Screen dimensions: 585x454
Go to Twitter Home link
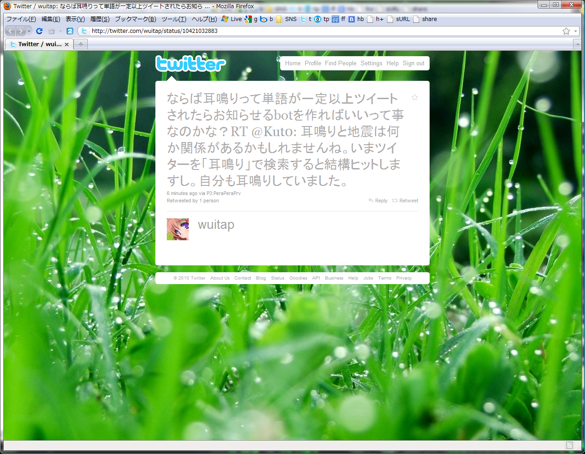(293, 63)
